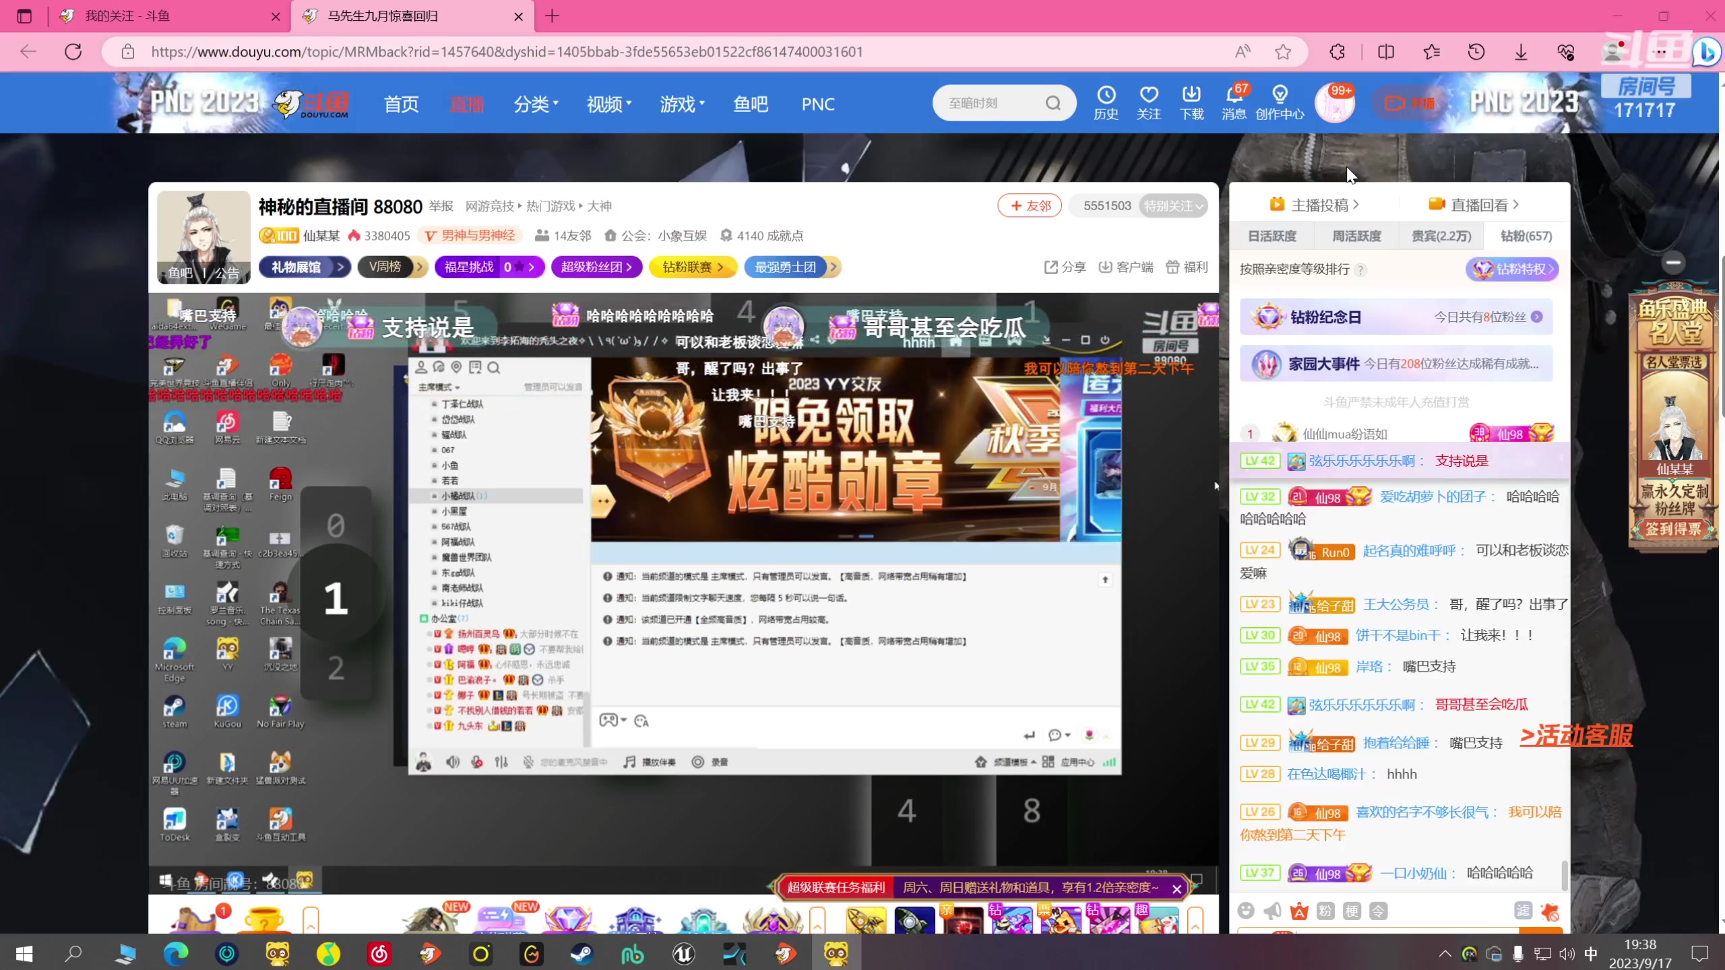This screenshot has width=1725, height=970.
Task: Open NetEase Cloud Music taskbar icon
Action: (379, 953)
